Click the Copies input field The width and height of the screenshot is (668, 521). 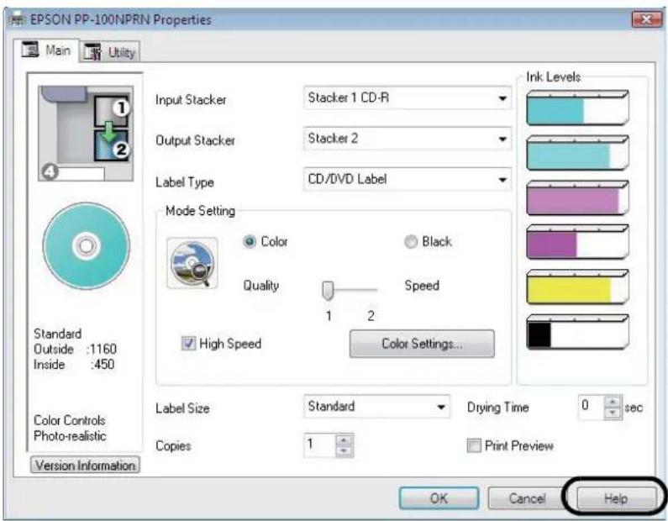(x=320, y=445)
